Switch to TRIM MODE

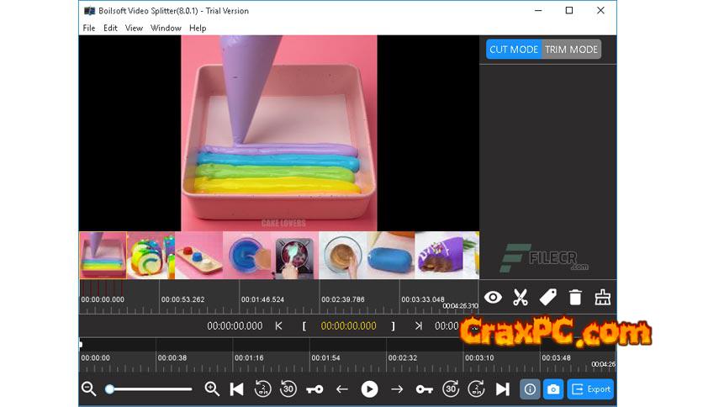pos(571,50)
